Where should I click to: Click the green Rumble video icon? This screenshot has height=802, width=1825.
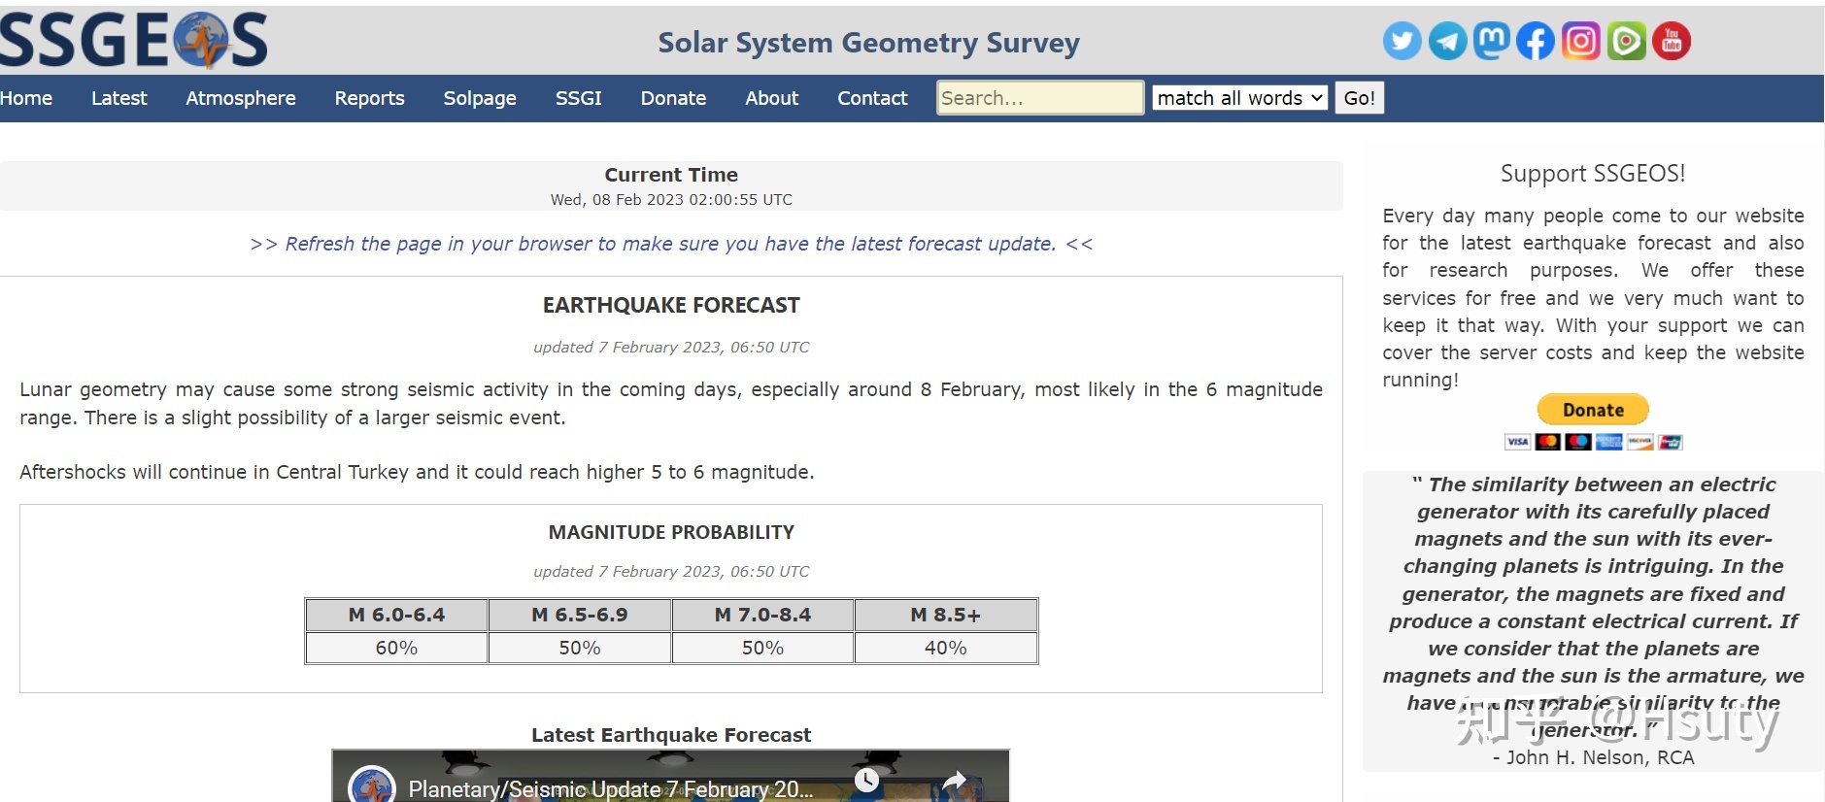pyautogui.click(x=1626, y=41)
